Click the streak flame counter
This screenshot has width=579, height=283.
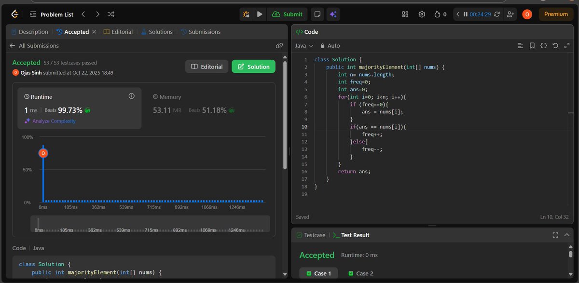(441, 14)
